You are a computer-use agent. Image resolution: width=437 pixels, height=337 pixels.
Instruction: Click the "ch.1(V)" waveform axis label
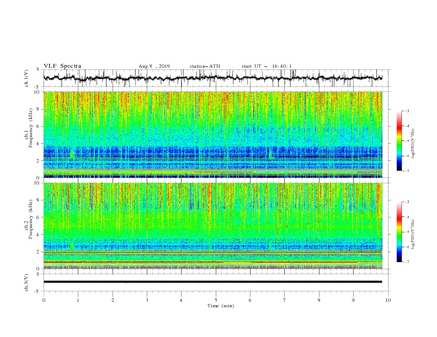(x=26, y=78)
